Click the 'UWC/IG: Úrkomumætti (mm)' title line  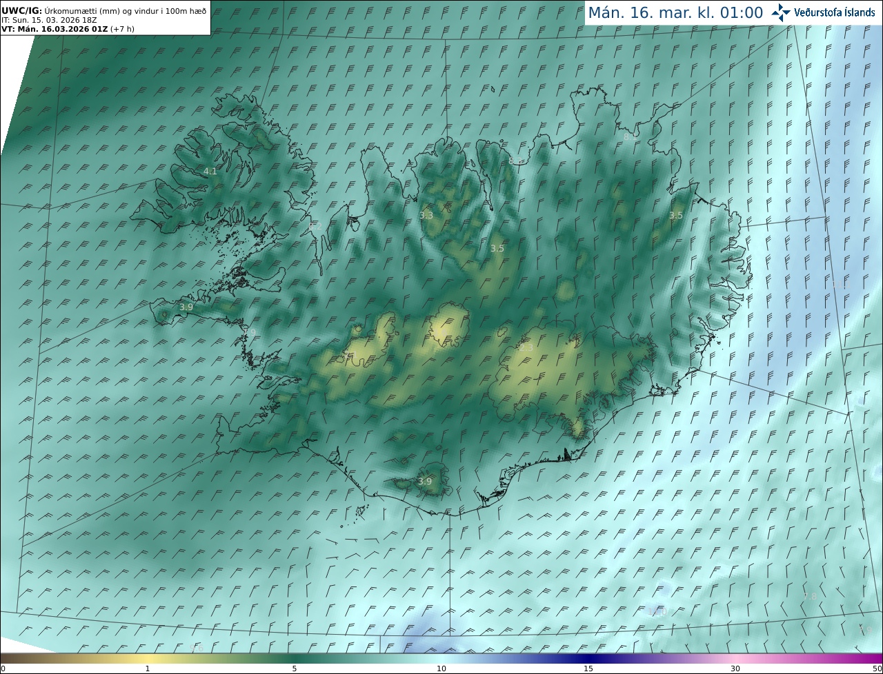(x=103, y=11)
